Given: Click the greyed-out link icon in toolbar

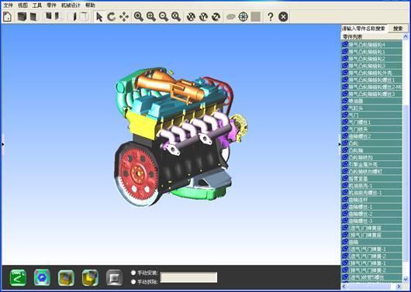Looking at the screenshot, I should coord(230,17).
